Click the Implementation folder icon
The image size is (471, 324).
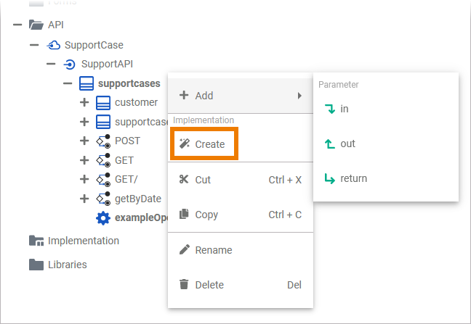pyautogui.click(x=36, y=241)
